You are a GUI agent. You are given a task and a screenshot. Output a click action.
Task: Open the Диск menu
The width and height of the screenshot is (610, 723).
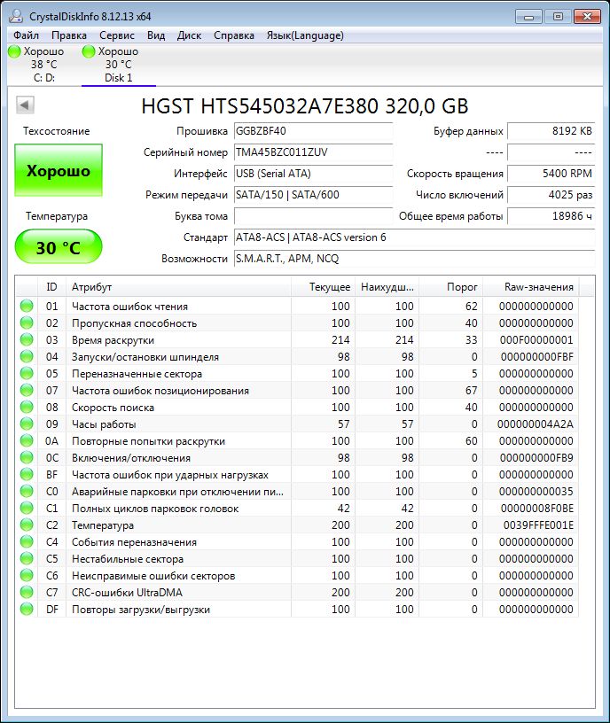[x=189, y=35]
